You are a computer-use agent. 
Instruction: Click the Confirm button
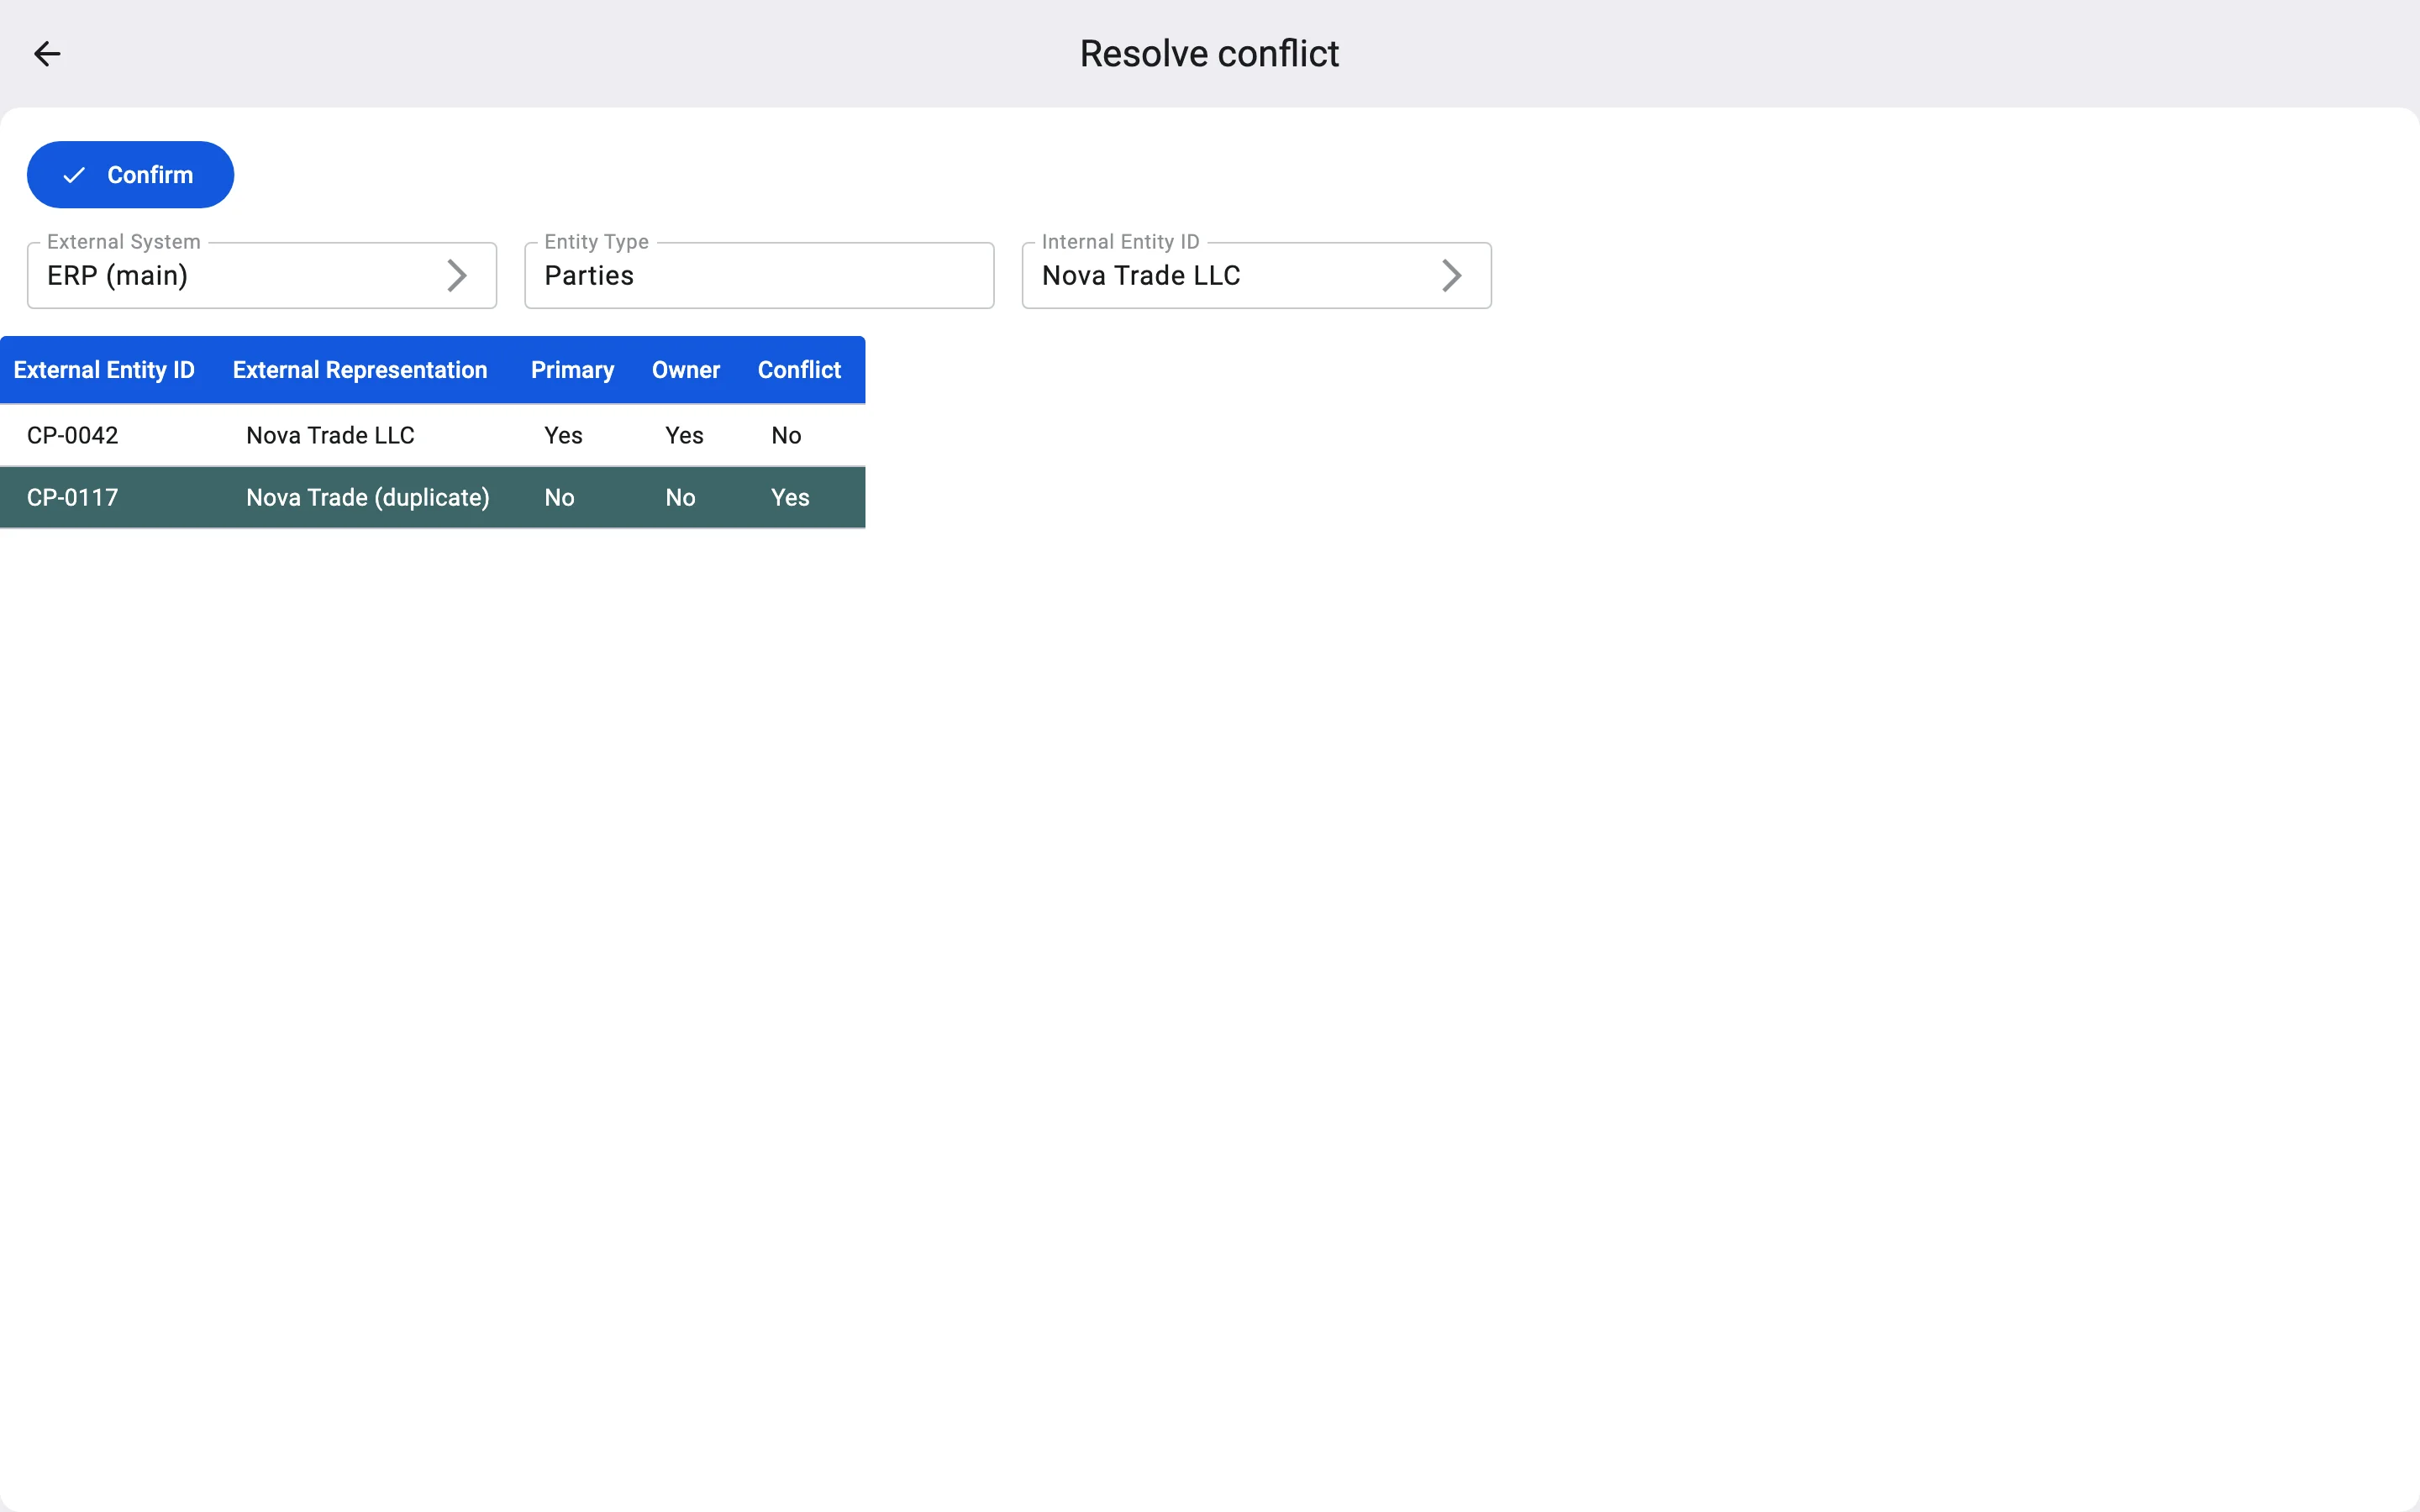tap(130, 175)
